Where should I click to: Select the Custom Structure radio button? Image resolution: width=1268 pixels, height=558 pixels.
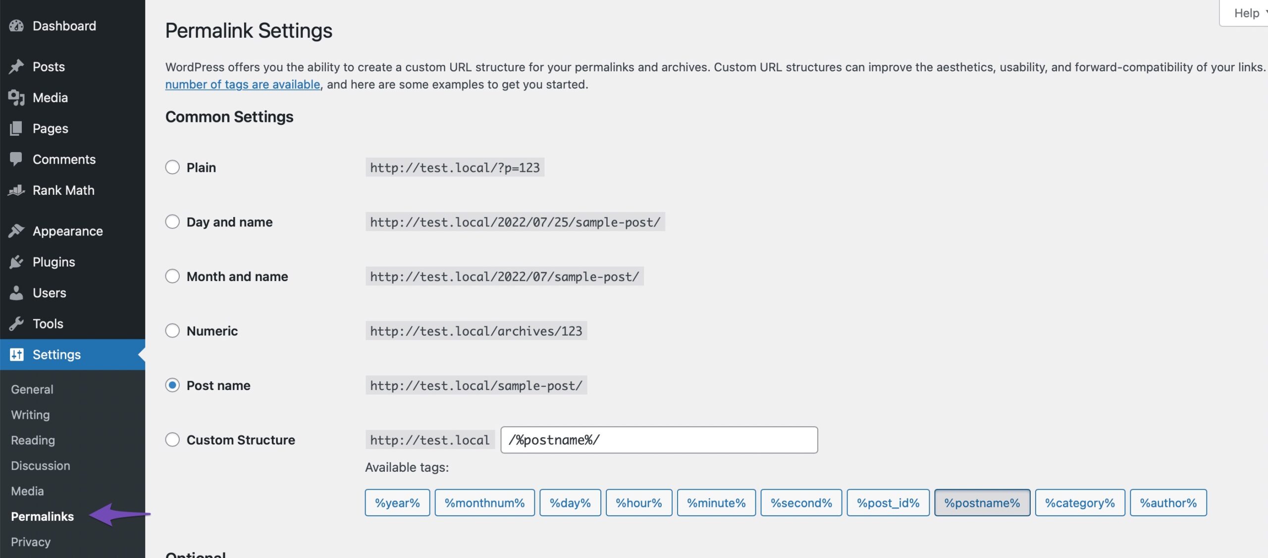tap(172, 440)
